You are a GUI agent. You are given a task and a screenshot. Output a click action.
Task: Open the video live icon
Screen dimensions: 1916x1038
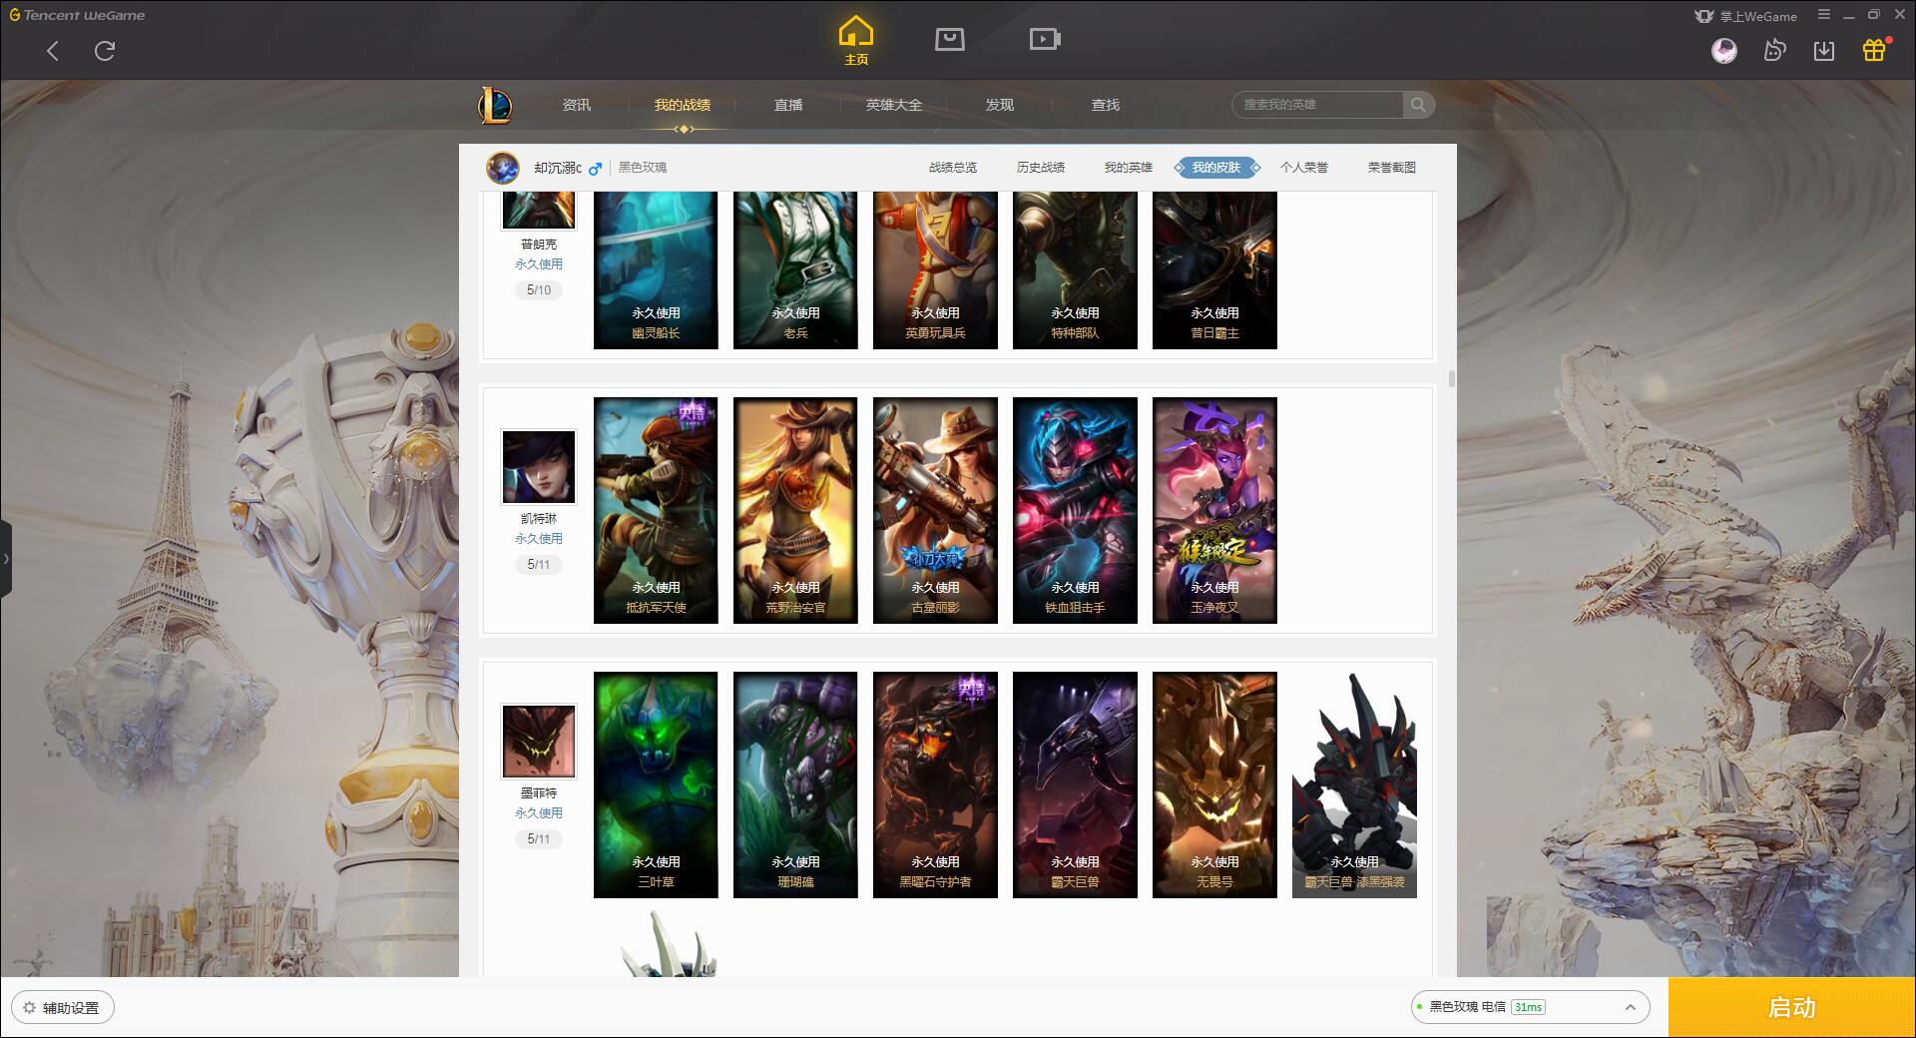pyautogui.click(x=1045, y=39)
